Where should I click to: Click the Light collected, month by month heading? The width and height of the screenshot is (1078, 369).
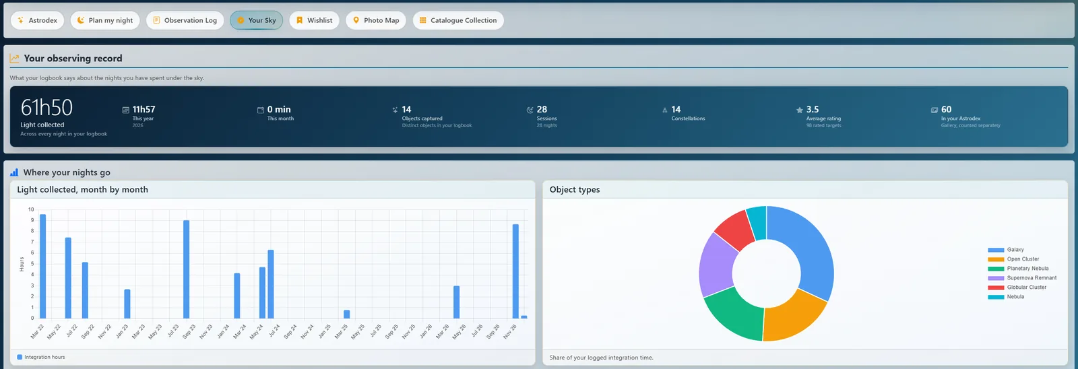point(82,190)
